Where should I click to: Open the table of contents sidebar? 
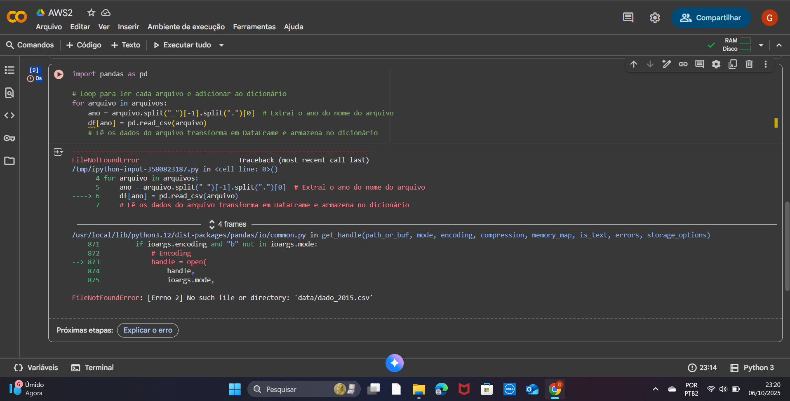[9, 70]
